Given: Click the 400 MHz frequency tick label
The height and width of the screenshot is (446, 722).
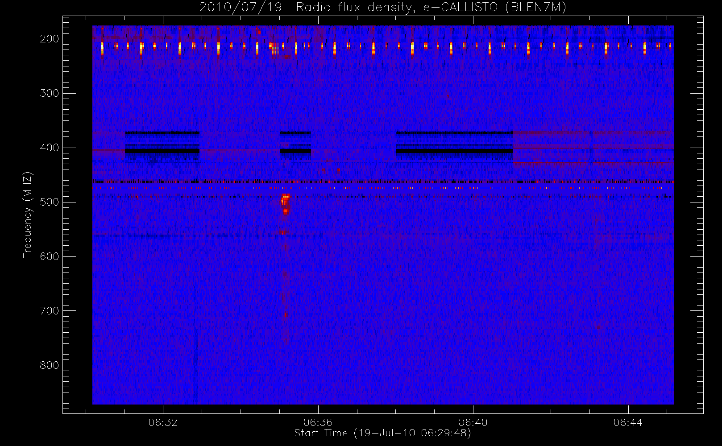Looking at the screenshot, I should pos(50,148).
